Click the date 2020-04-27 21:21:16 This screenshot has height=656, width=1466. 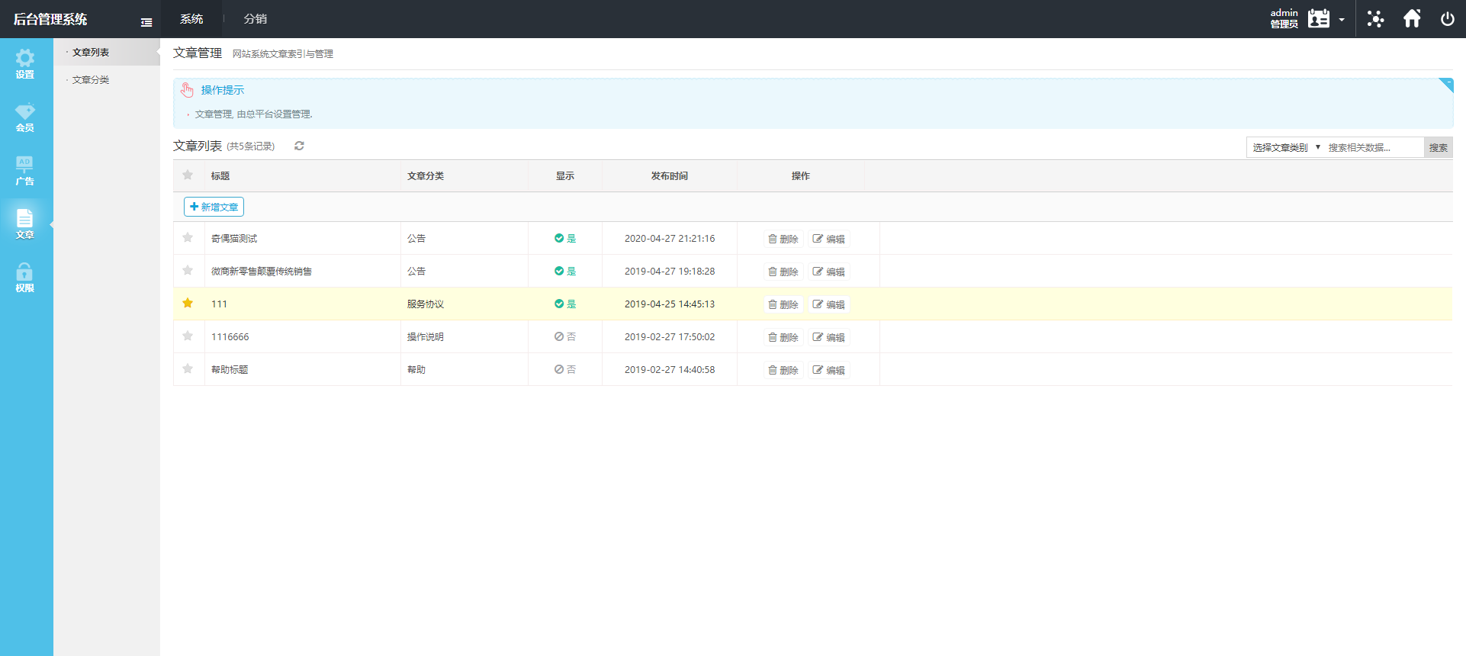tap(670, 238)
